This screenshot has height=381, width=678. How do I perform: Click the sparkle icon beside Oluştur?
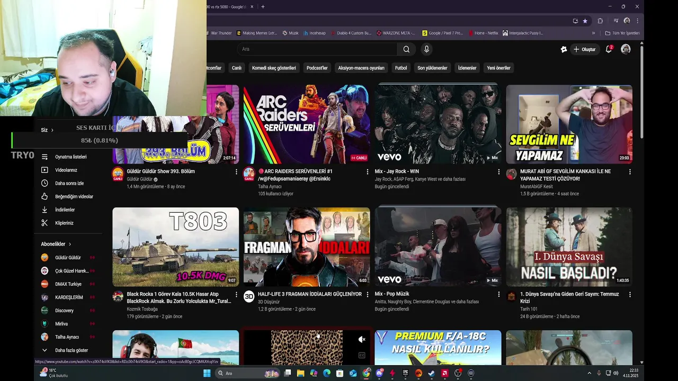tap(564, 49)
